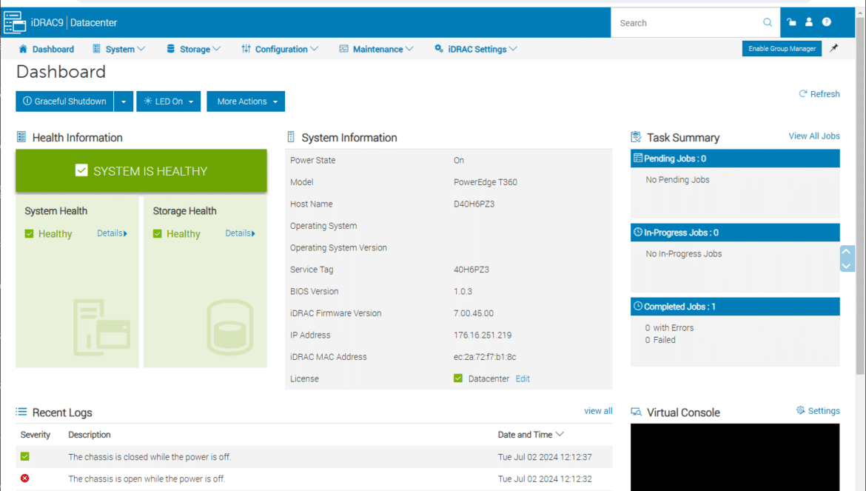The height and width of the screenshot is (491, 866).
Task: Click into the Search input field
Action: [688, 23]
